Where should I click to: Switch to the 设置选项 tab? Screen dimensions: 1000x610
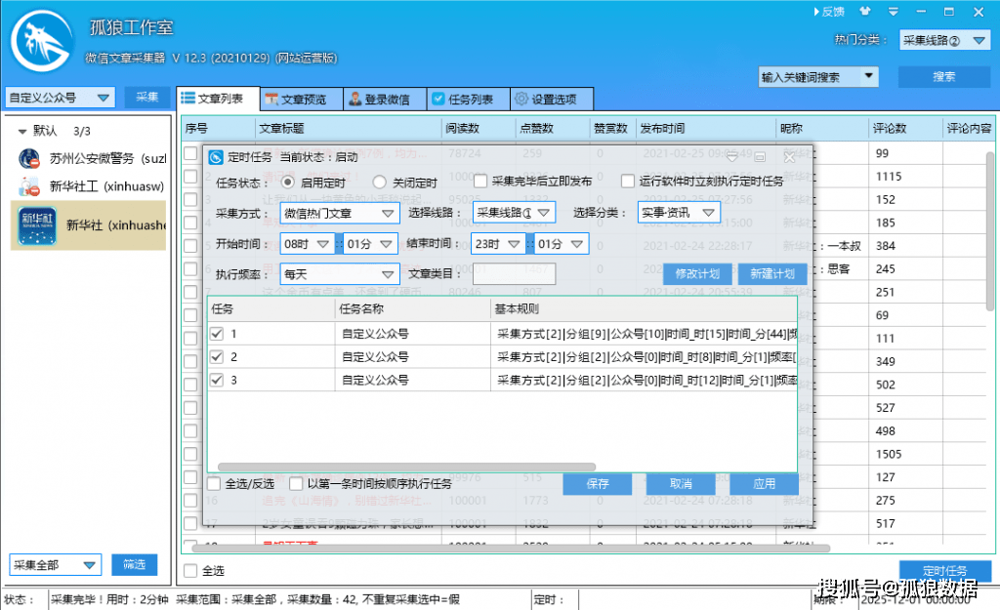[553, 99]
